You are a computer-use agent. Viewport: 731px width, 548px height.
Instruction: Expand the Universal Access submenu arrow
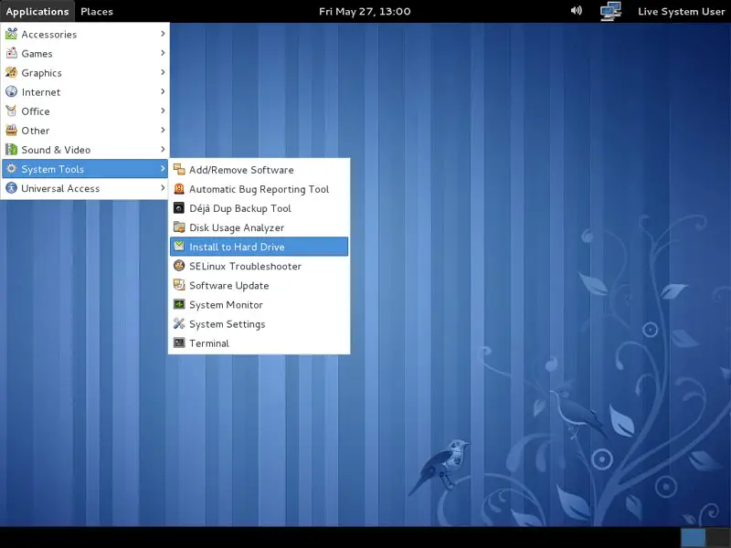coord(163,188)
